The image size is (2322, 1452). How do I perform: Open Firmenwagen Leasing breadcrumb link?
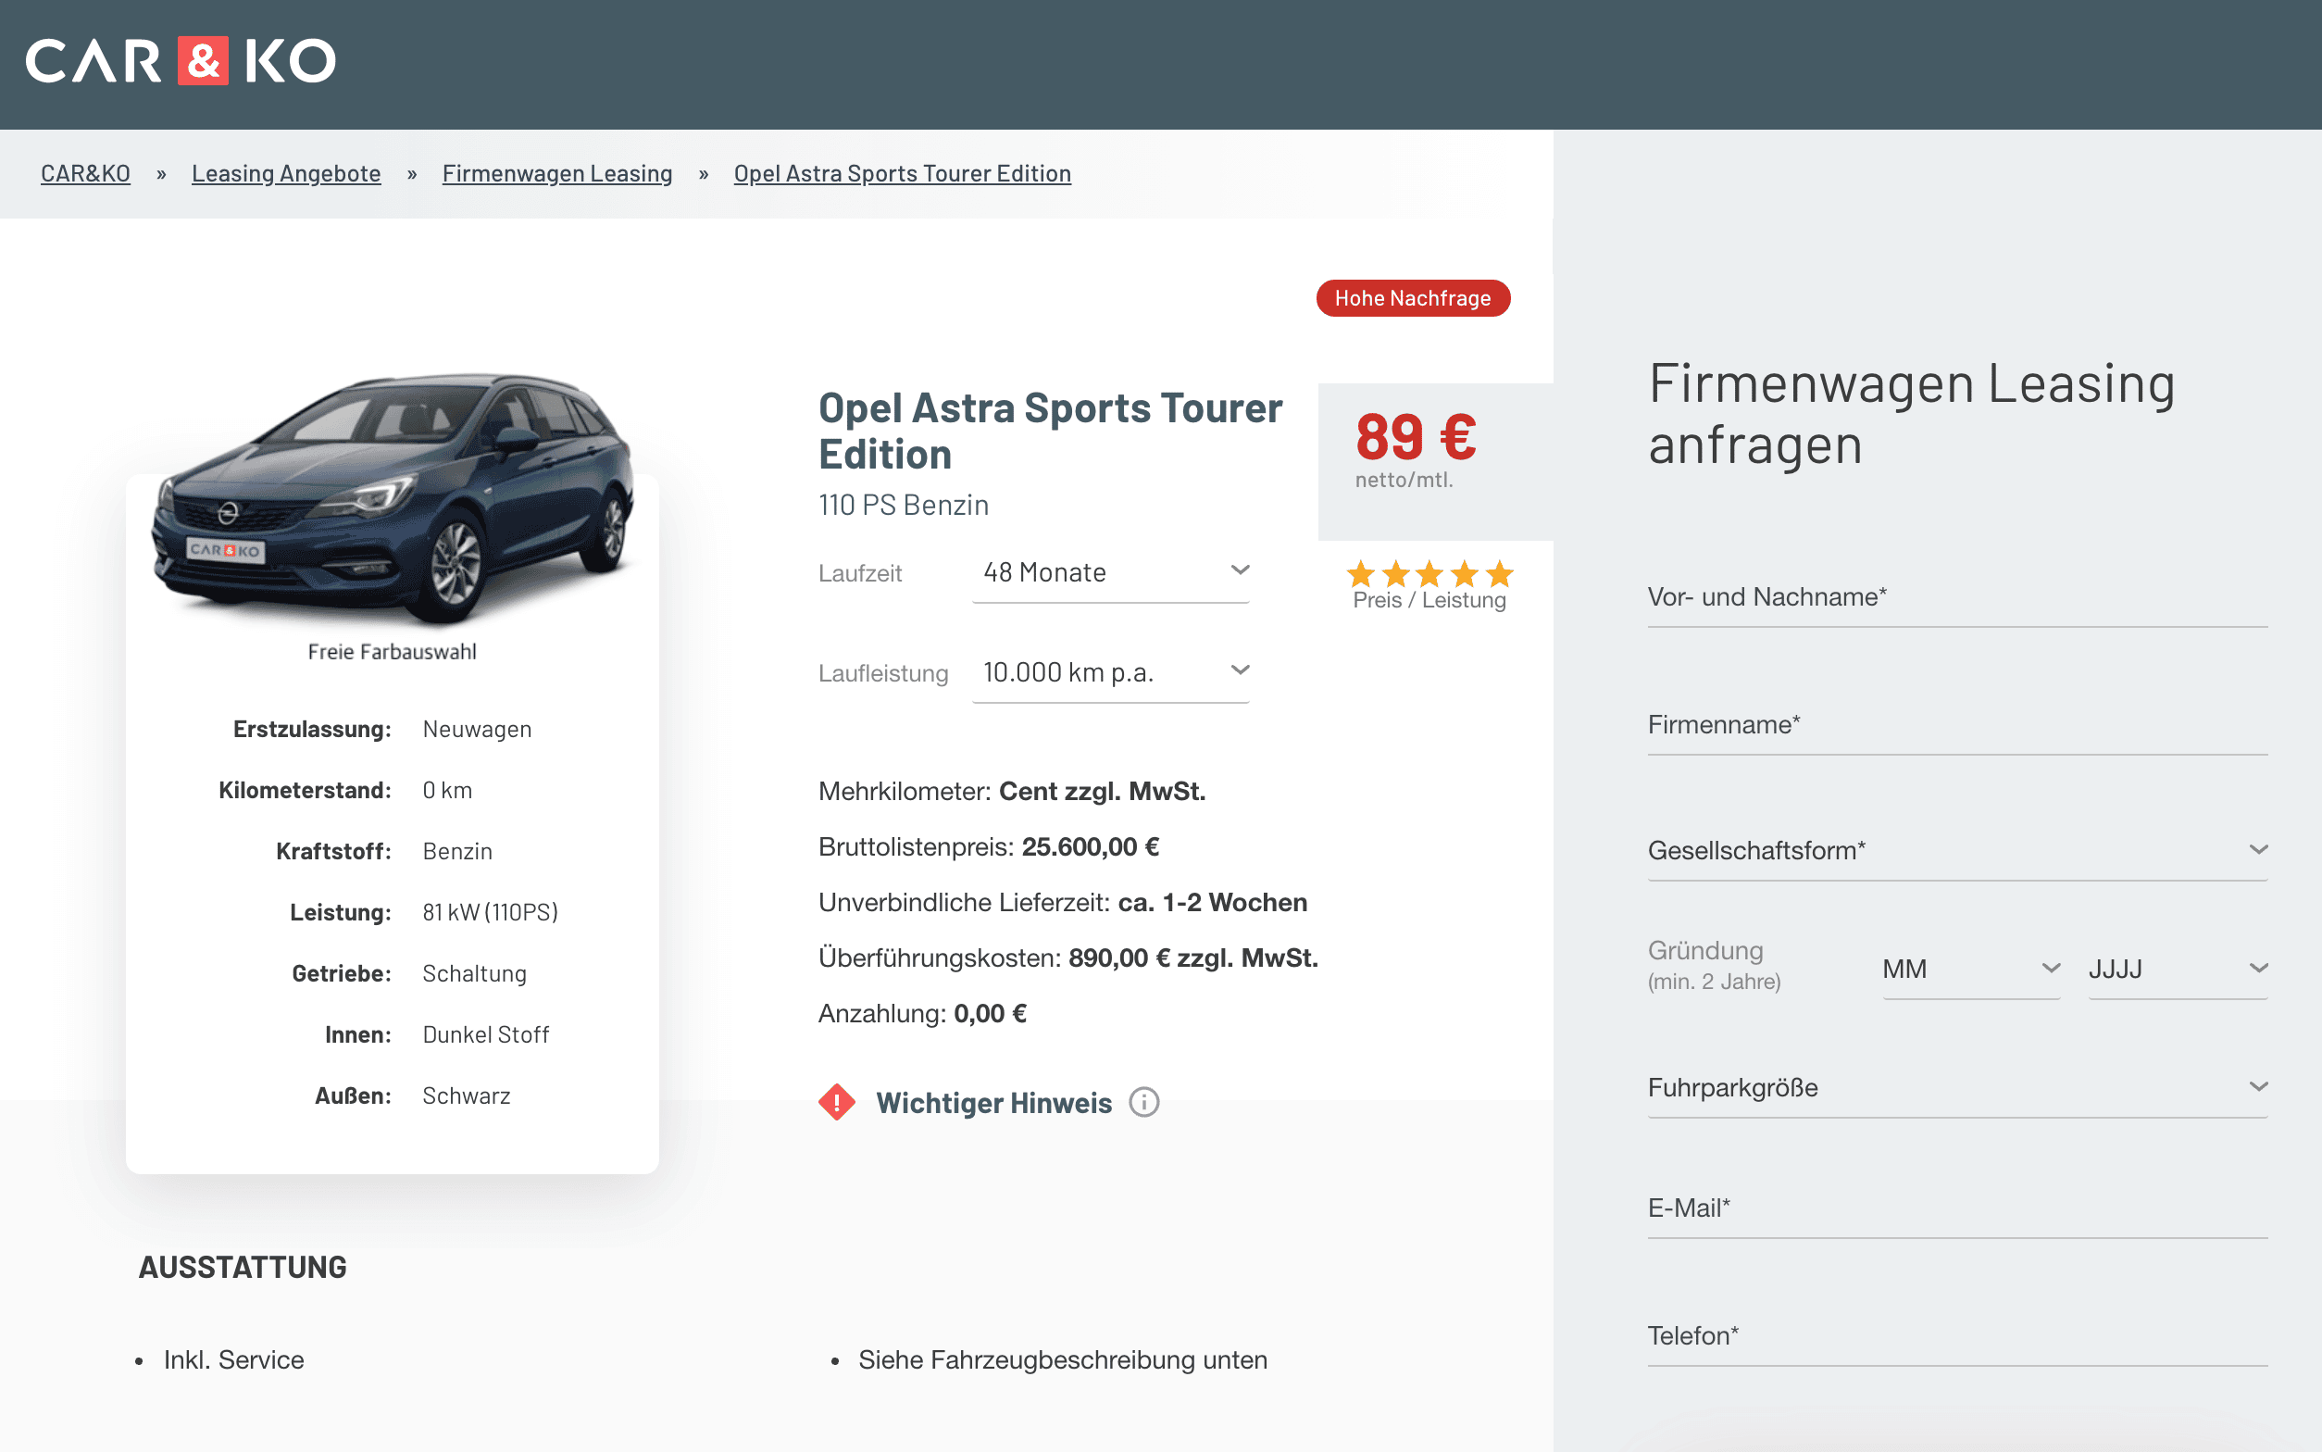(556, 174)
